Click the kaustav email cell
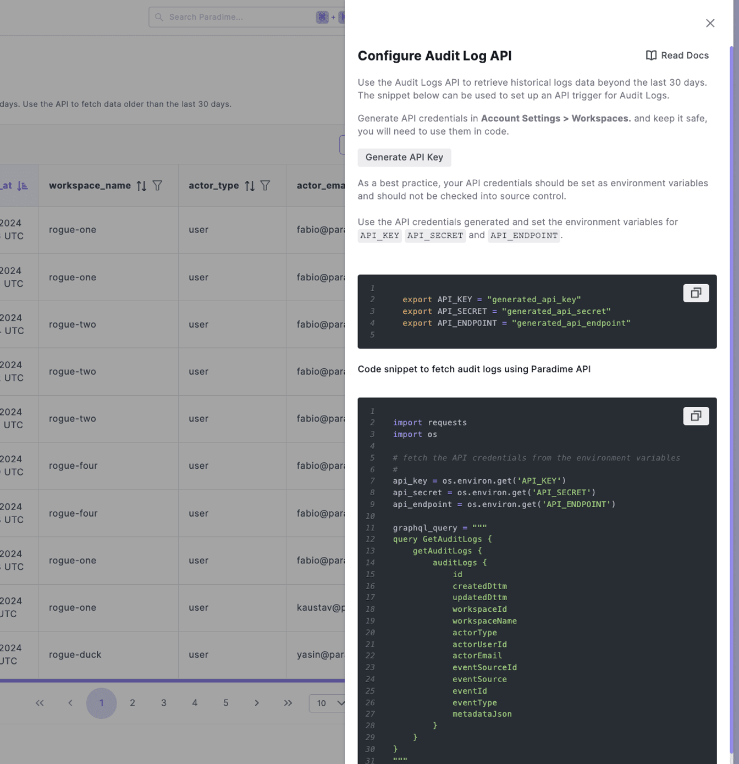 [x=316, y=608]
